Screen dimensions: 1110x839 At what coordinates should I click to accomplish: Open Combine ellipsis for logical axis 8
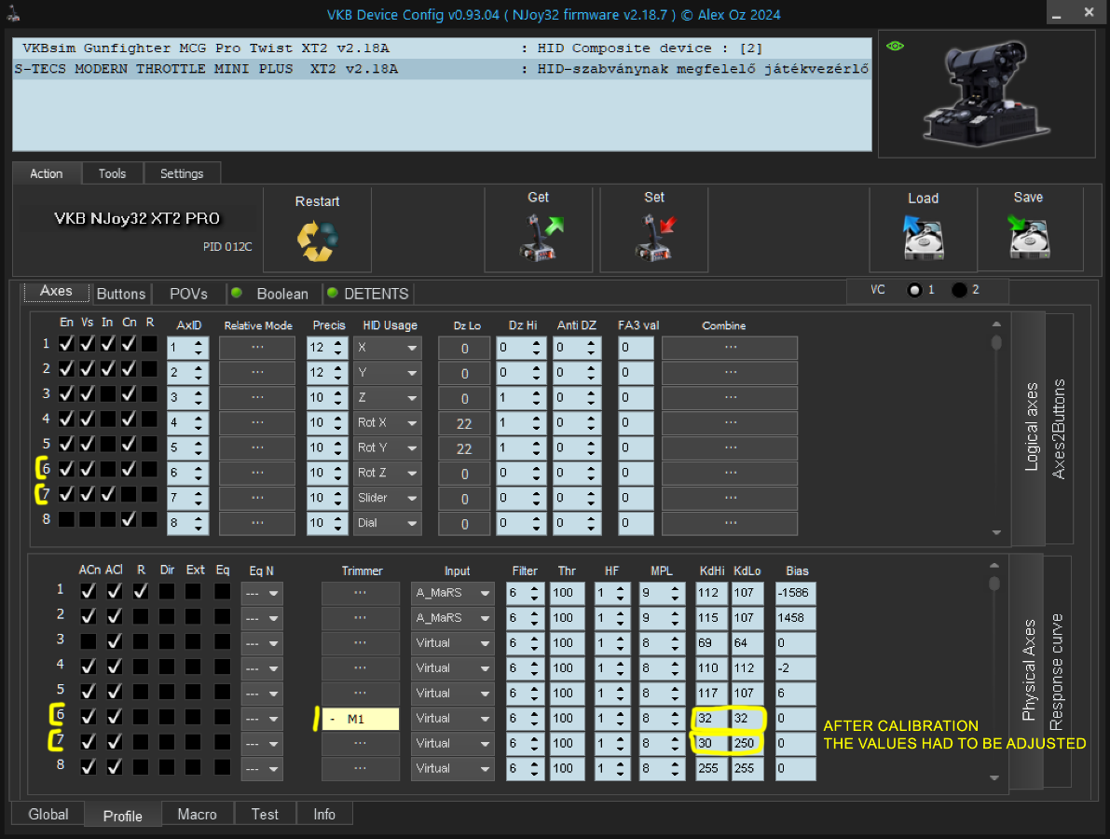730,523
